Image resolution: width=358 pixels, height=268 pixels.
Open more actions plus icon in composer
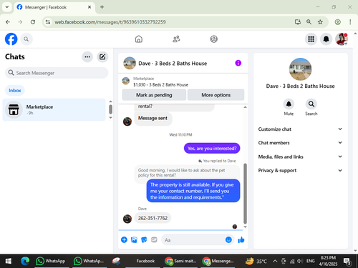click(124, 239)
